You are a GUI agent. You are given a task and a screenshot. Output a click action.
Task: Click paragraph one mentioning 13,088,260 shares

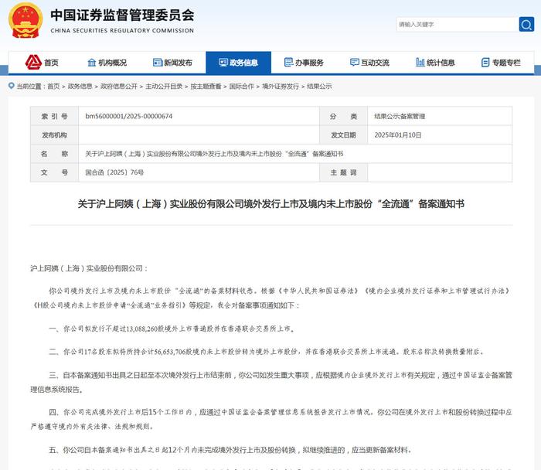pyautogui.click(x=172, y=329)
